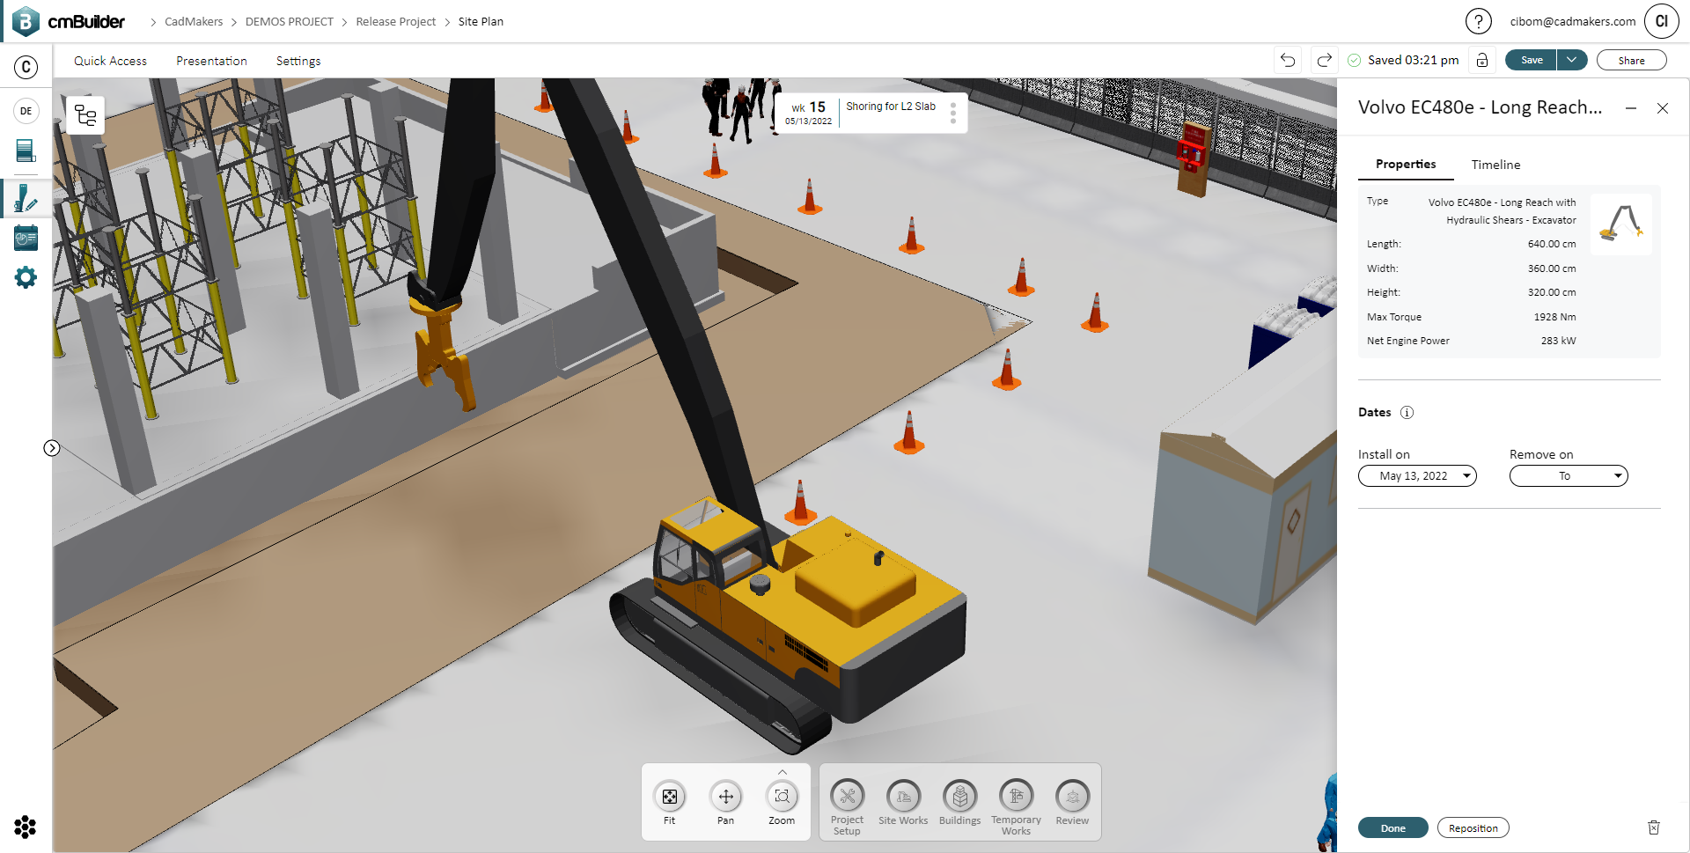Open the settings gear sidebar icon
Viewport: 1690px width, 853px height.
[x=26, y=277]
